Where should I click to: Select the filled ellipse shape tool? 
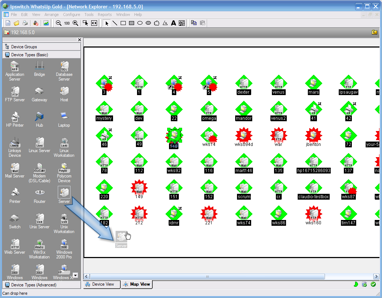(148, 23)
